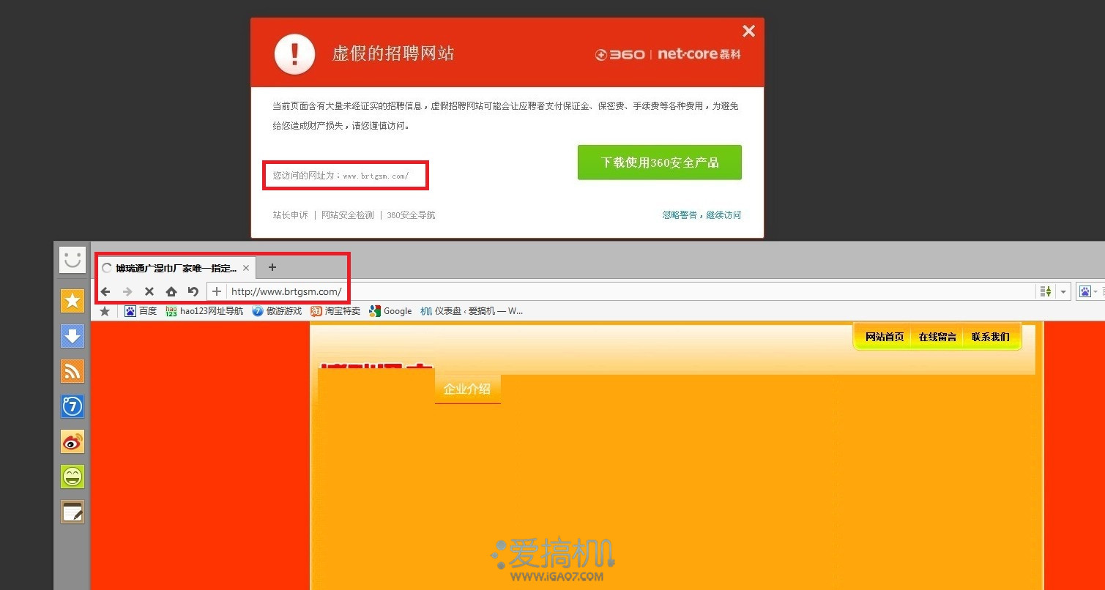Go to the home page icon
This screenshot has width=1105, height=590.
pos(171,291)
